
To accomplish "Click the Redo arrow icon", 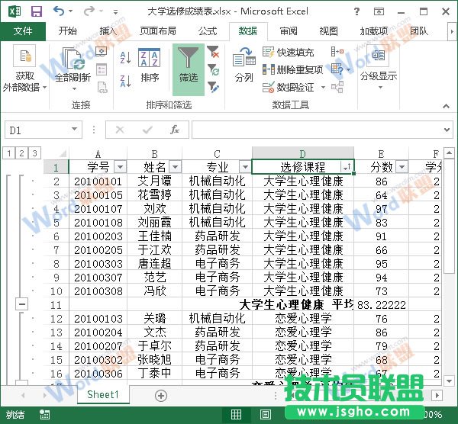I will tap(89, 11).
